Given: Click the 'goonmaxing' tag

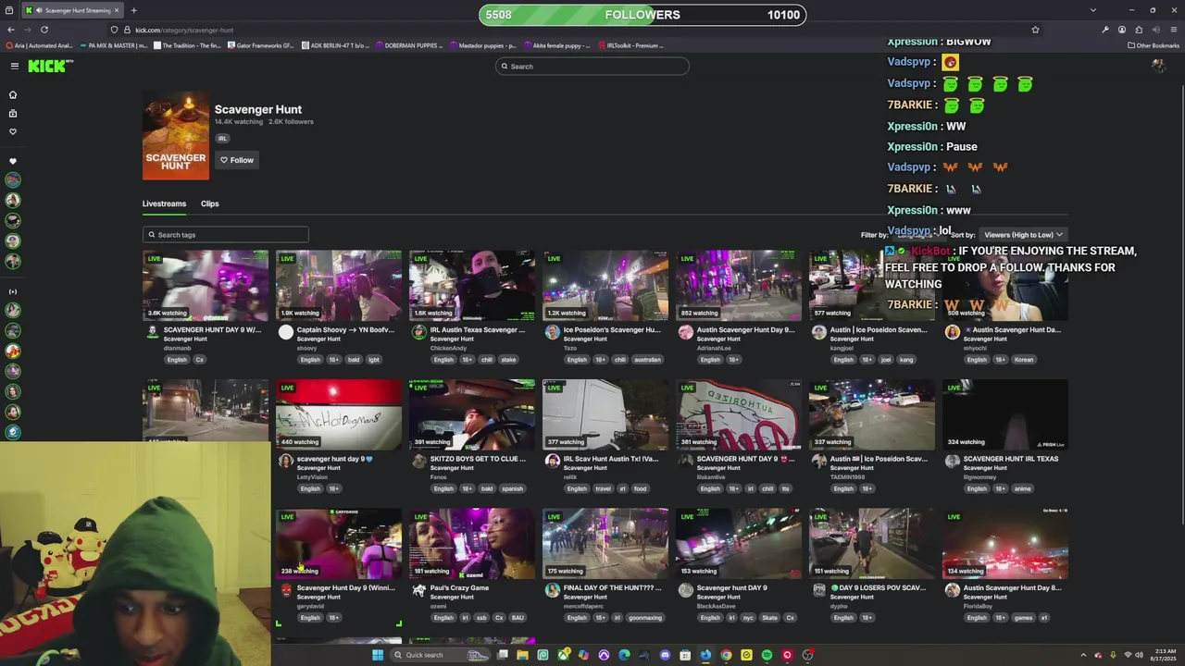Looking at the screenshot, I should click(645, 618).
